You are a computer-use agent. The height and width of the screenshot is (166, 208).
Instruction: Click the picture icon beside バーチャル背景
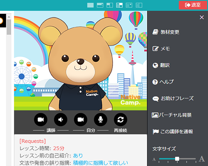(155, 115)
